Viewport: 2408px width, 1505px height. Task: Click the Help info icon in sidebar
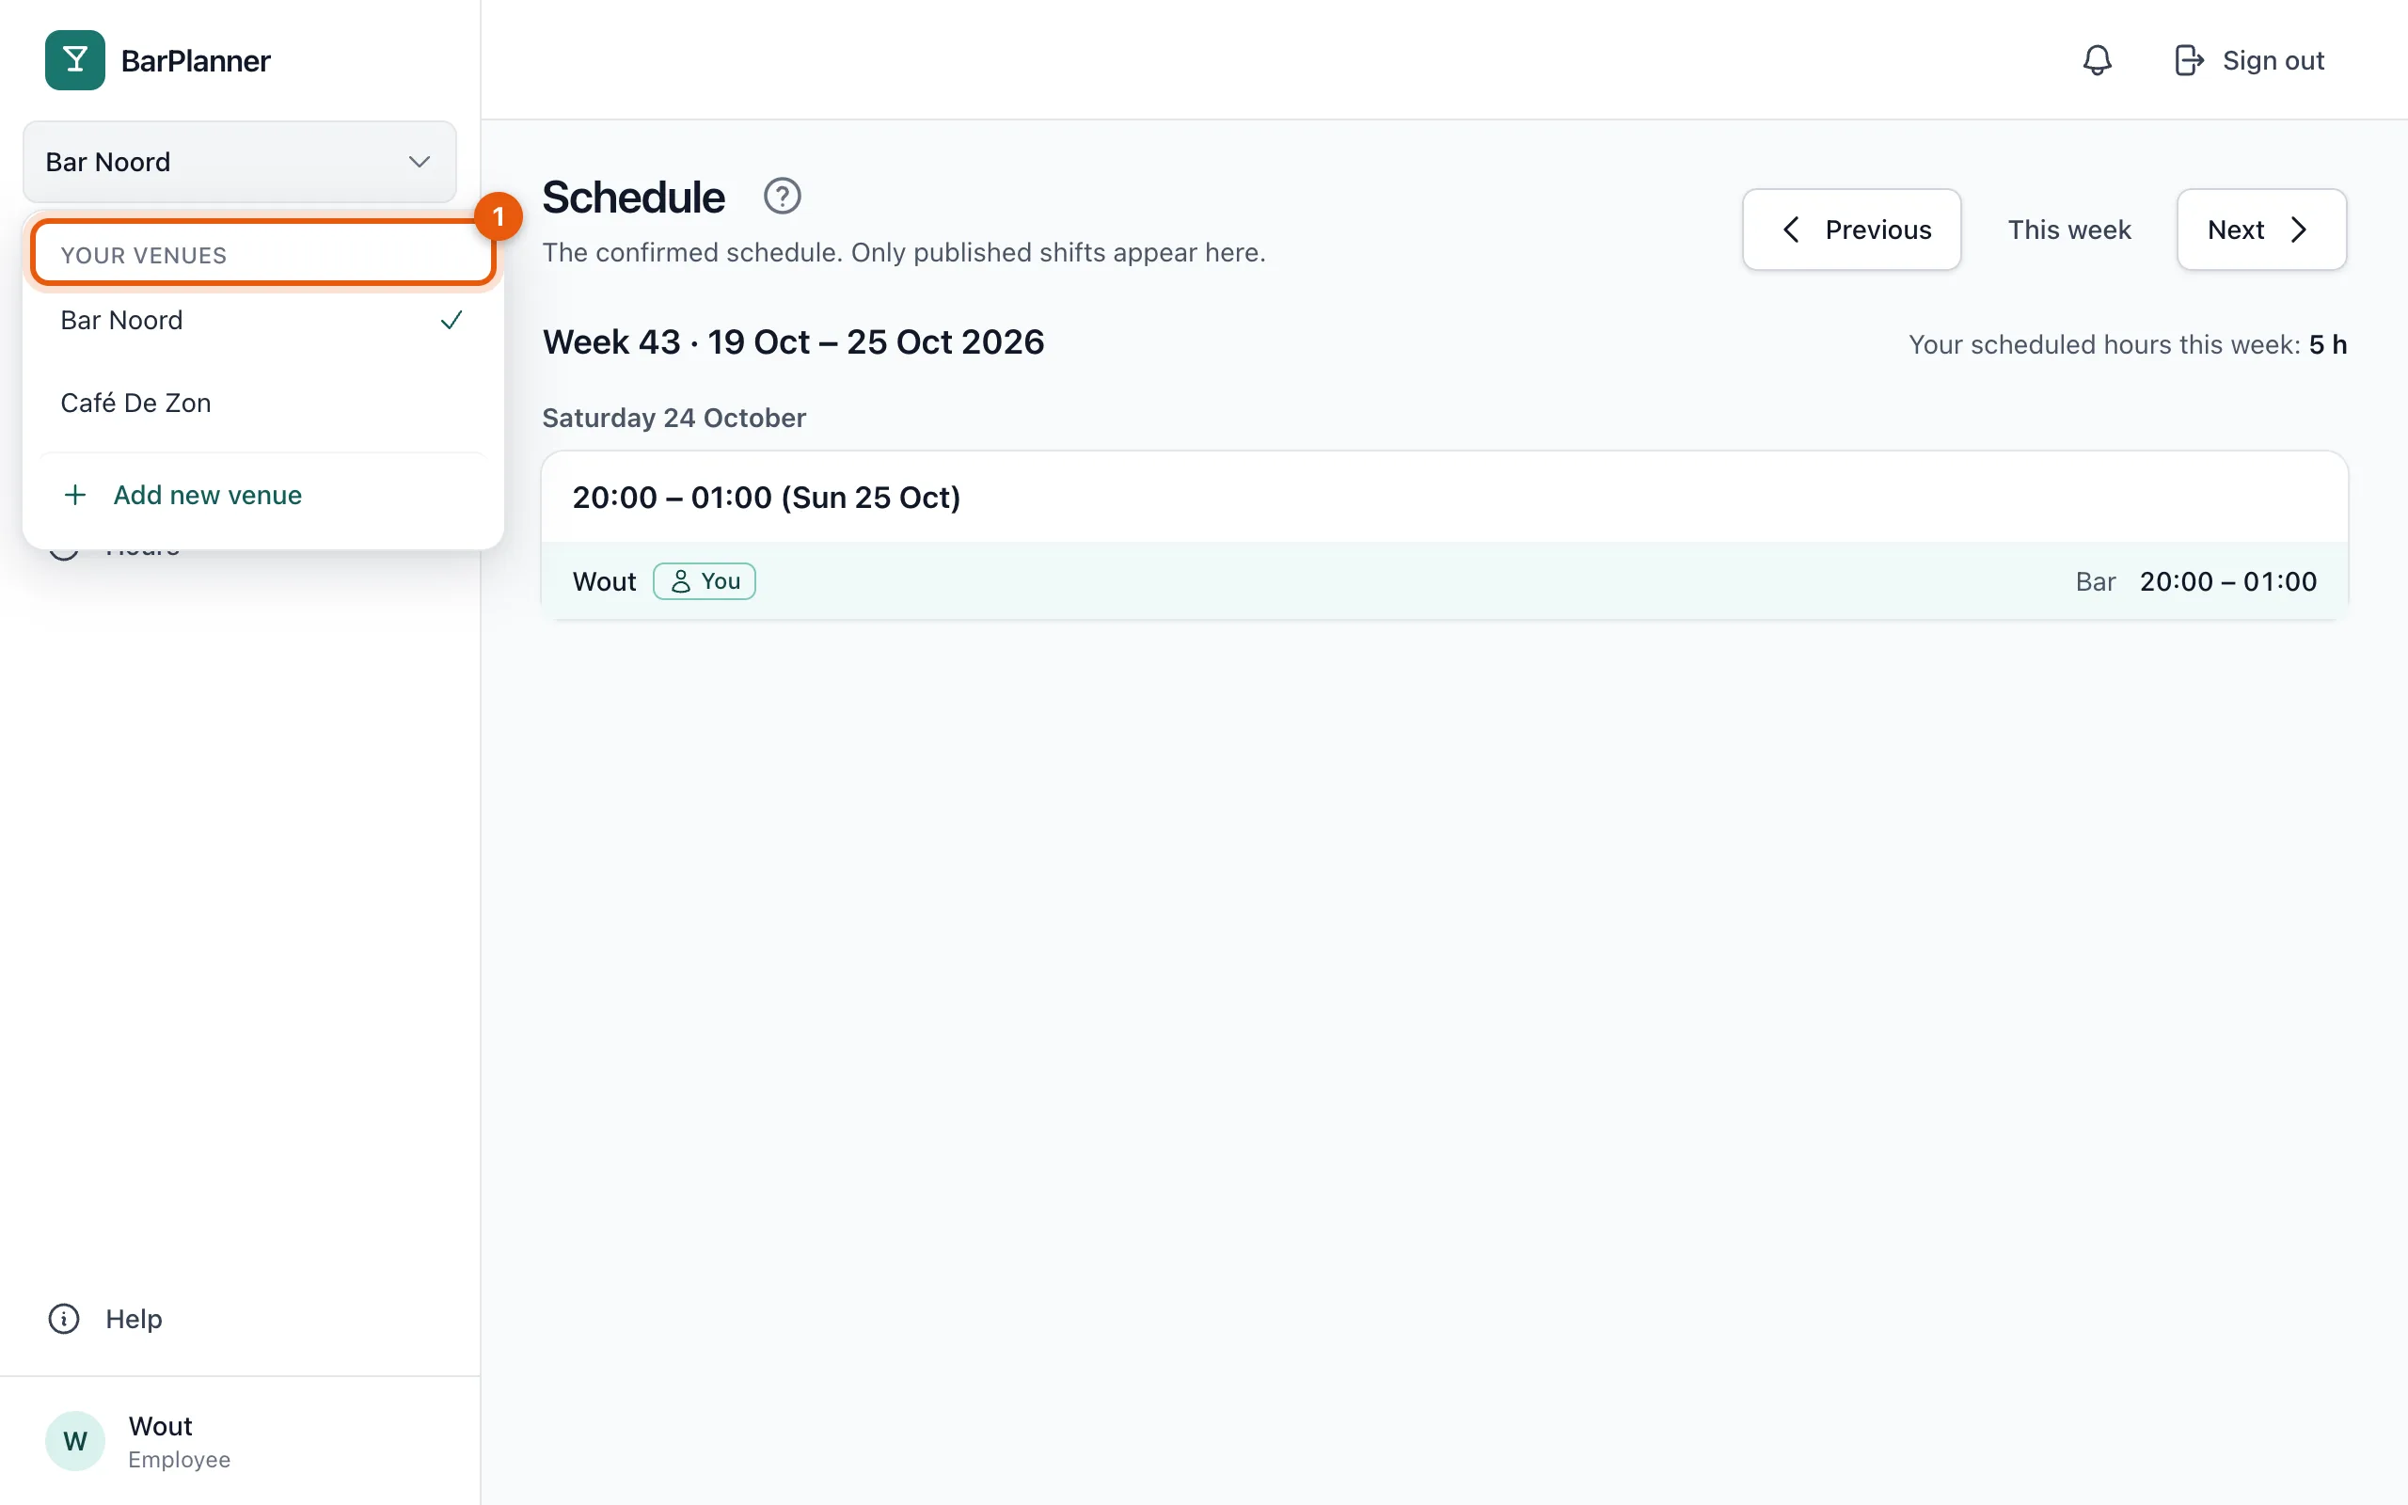(x=64, y=1319)
